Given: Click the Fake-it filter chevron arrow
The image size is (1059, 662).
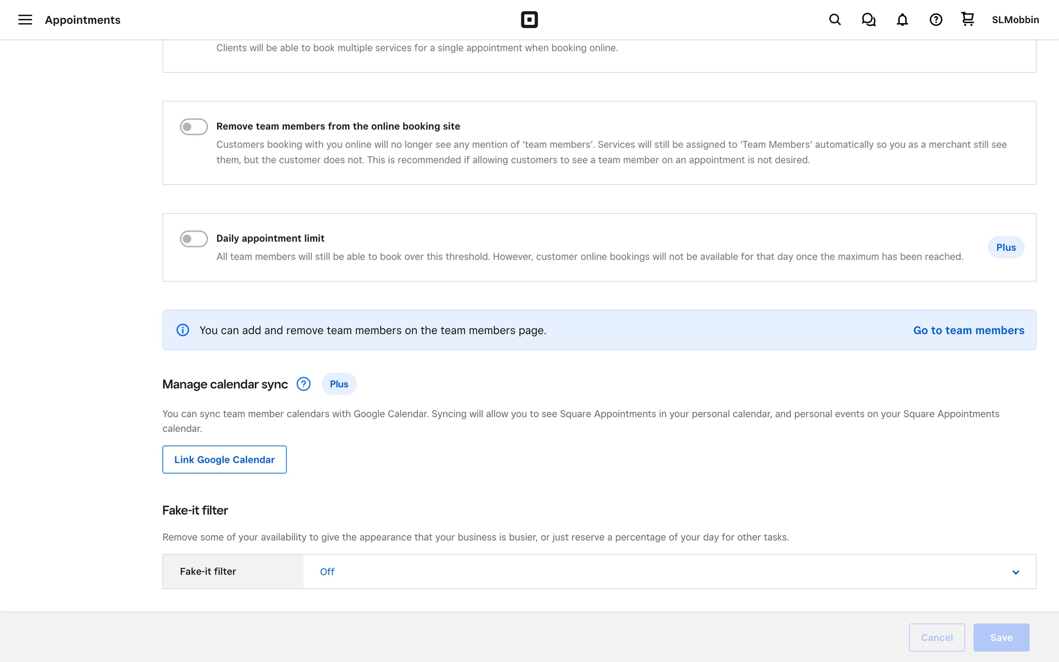Looking at the screenshot, I should pyautogui.click(x=1015, y=572).
